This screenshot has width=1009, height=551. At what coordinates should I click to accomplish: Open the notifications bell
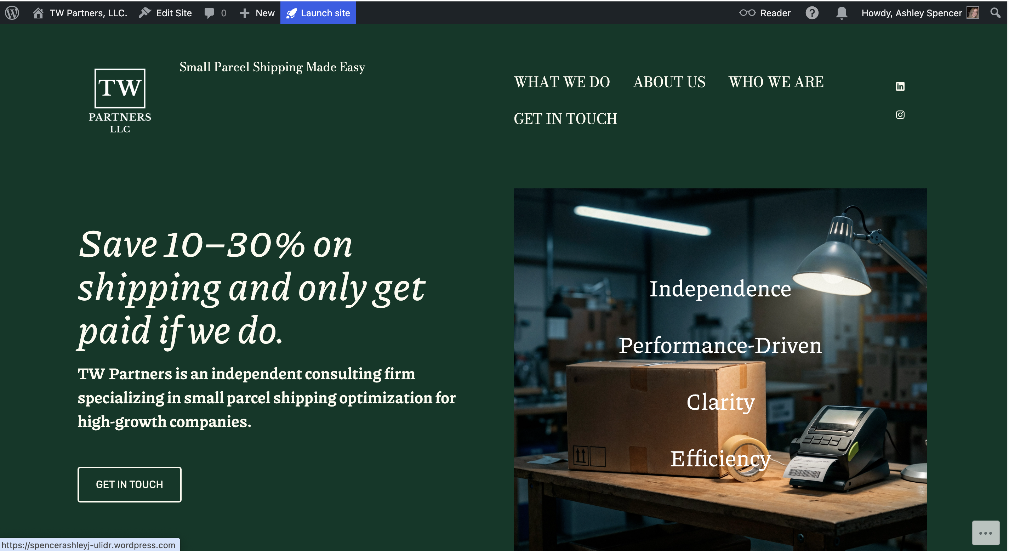841,13
